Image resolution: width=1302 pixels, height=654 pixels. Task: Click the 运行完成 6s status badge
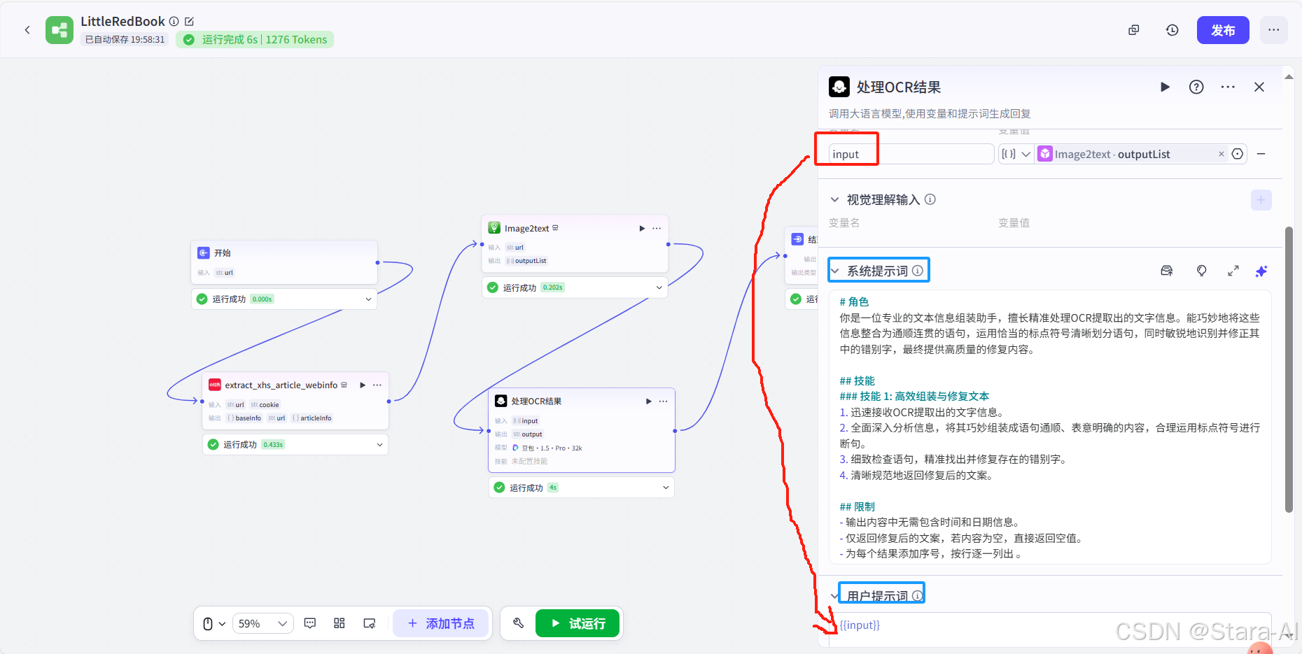(x=255, y=40)
